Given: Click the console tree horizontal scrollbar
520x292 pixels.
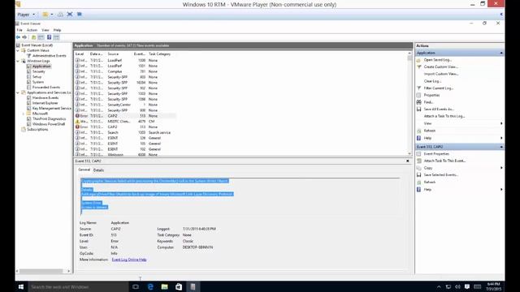Looking at the screenshot, I should pyautogui.click(x=43, y=271).
